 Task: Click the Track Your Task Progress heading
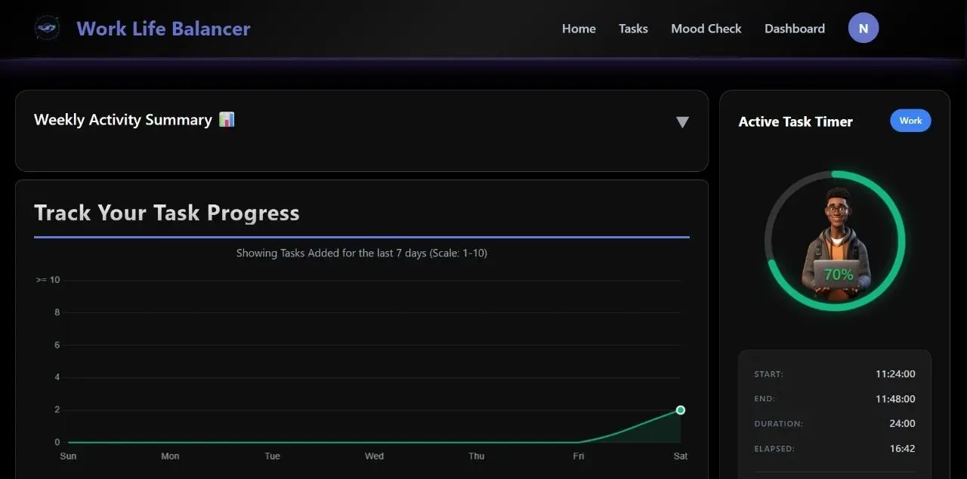(167, 213)
